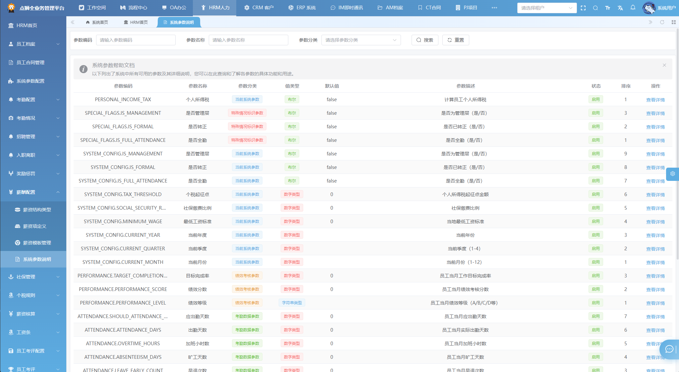Open 员工合同管理 in the sidebar
This screenshot has width=679, height=372.
click(x=33, y=62)
